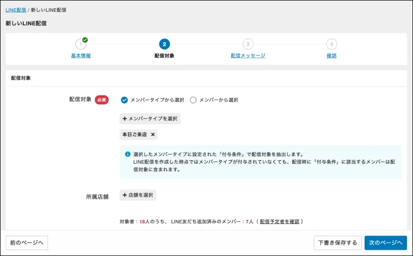Select メンバーから選択 radio option
This screenshot has width=413, height=256.
click(193, 100)
